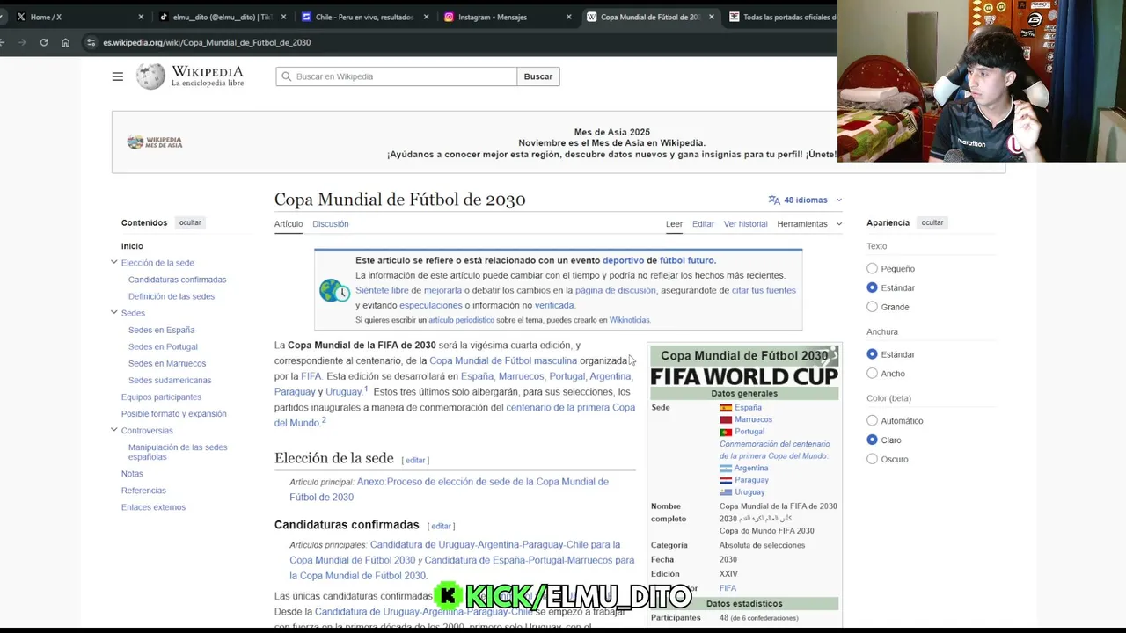Go to Sedes en Marruecos section
The image size is (1126, 633).
coord(167,363)
